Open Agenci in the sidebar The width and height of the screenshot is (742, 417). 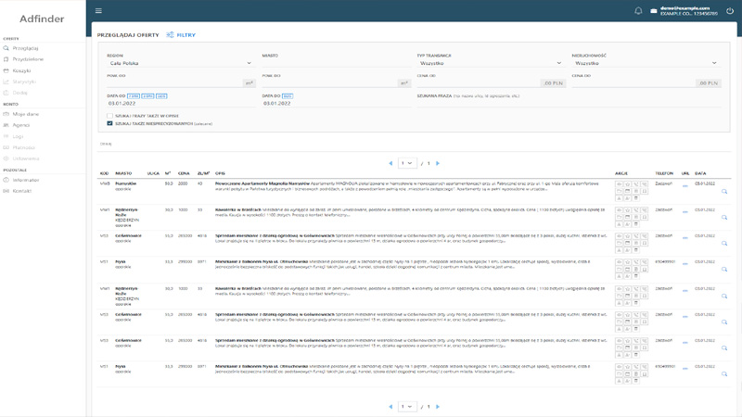[20, 125]
